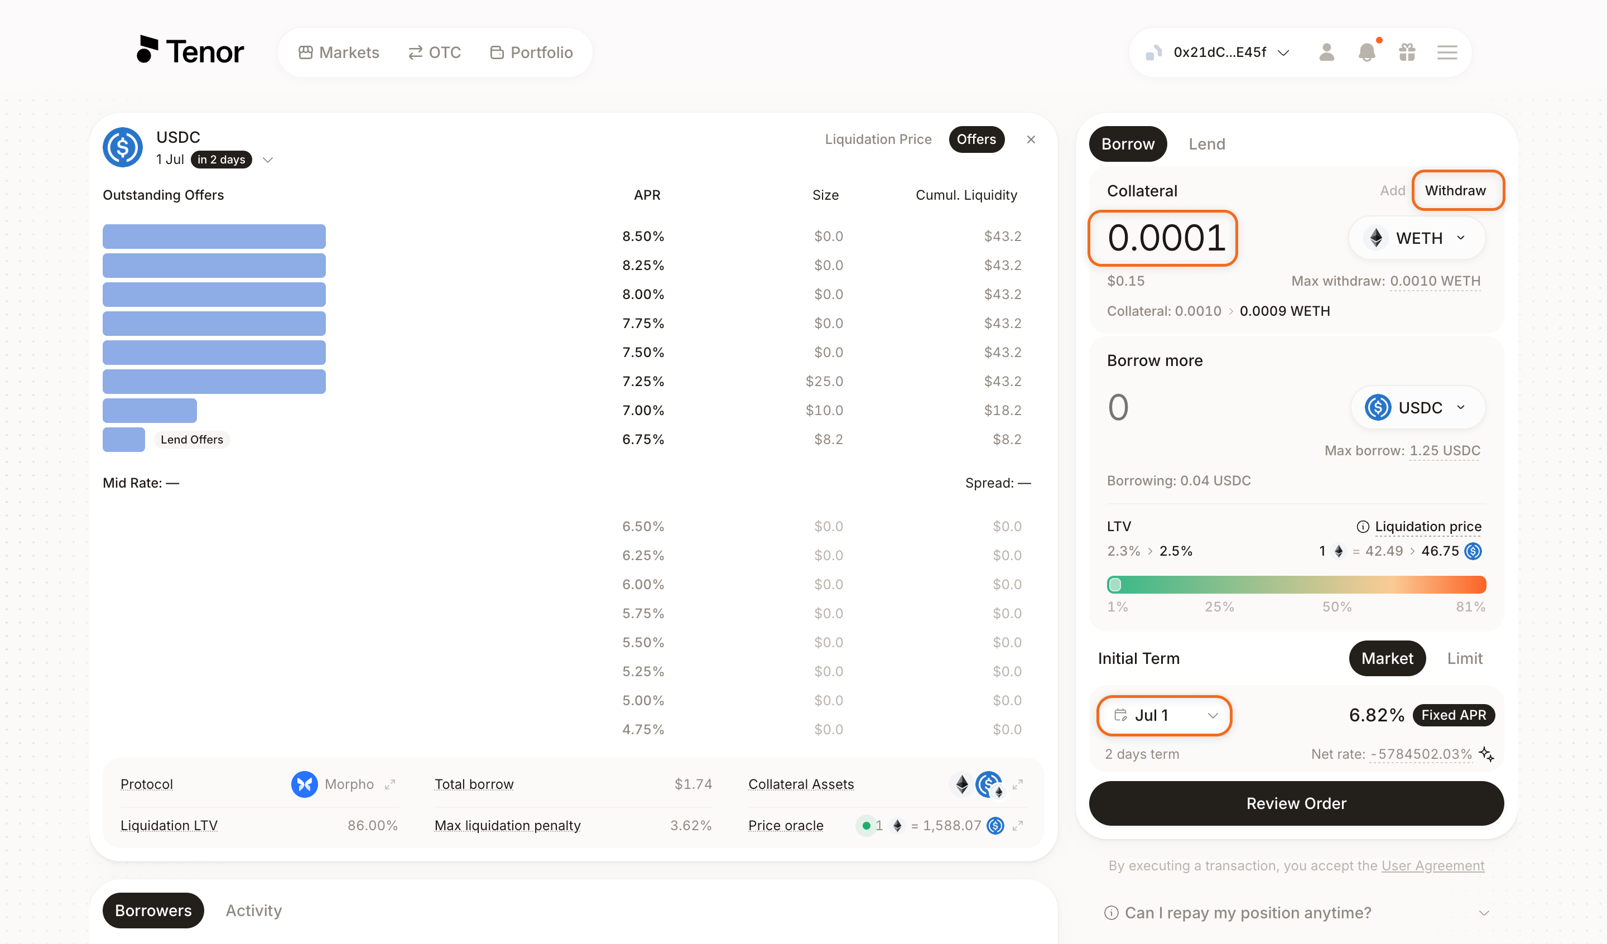
Task: Click the 6.50% APR row
Action: point(567,526)
